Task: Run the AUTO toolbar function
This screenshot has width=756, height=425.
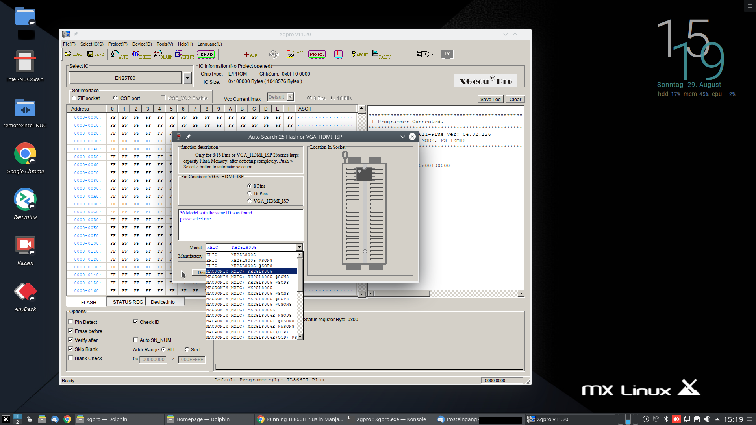Action: click(x=119, y=55)
